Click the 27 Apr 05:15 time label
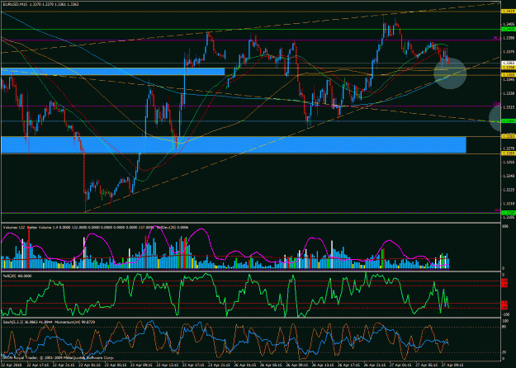This screenshot has height=368, width=516. 425,365
